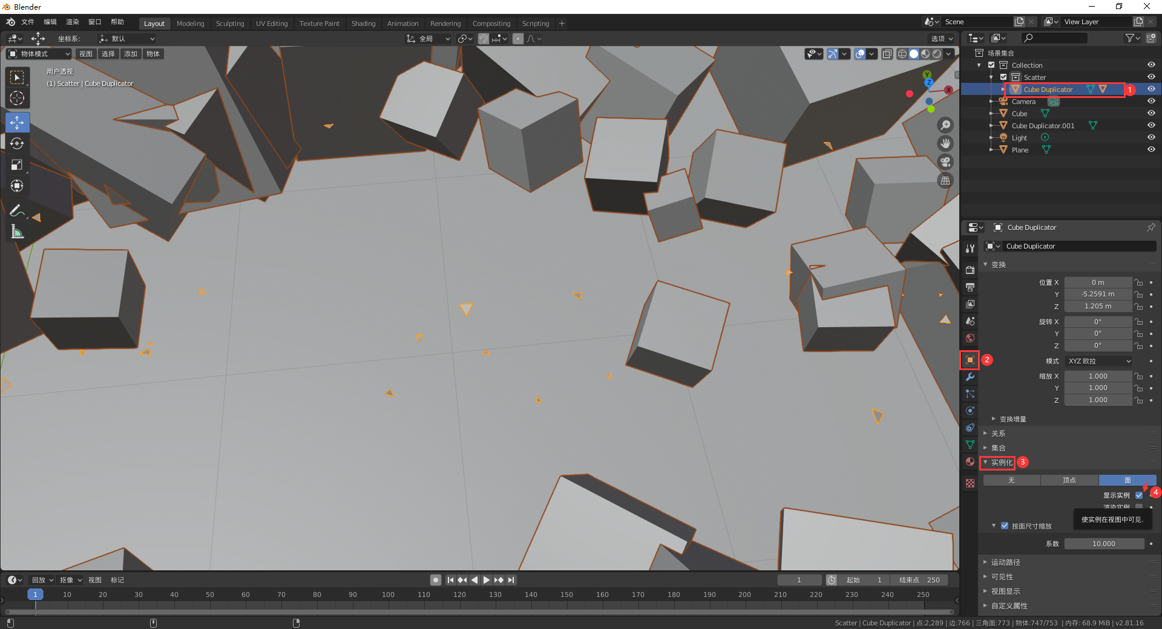Open the World properties tab icon
This screenshot has width=1162, height=629.
click(970, 337)
